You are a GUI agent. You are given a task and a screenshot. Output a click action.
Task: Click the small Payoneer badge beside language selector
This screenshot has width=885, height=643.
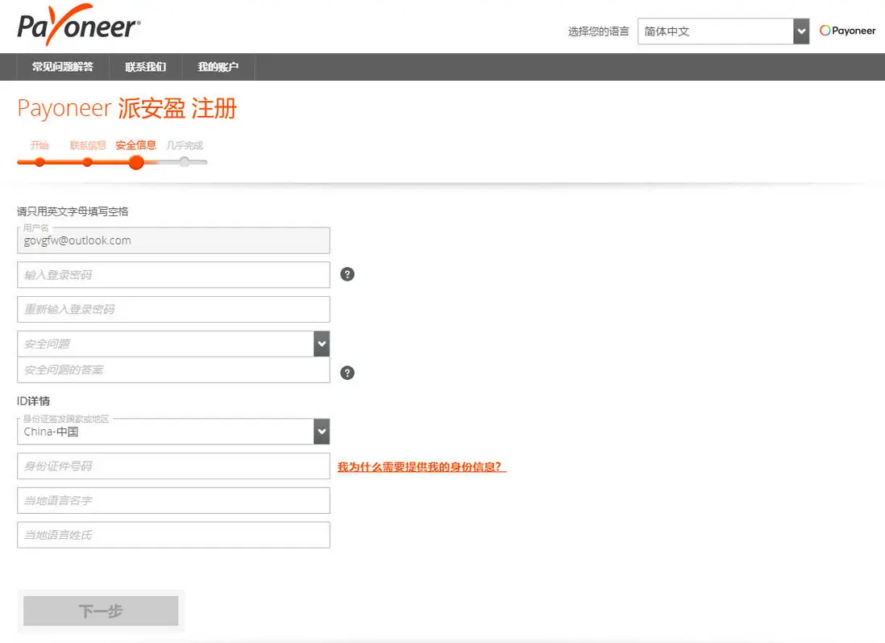pos(847,31)
